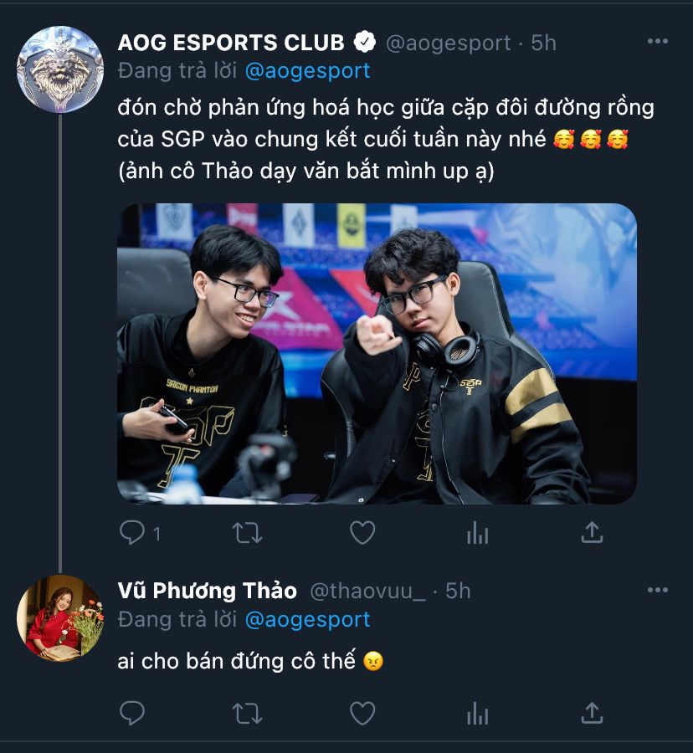Click the @aogesport mention under AOG ESPORTS CLUB
The height and width of the screenshot is (753, 693).
click(307, 71)
